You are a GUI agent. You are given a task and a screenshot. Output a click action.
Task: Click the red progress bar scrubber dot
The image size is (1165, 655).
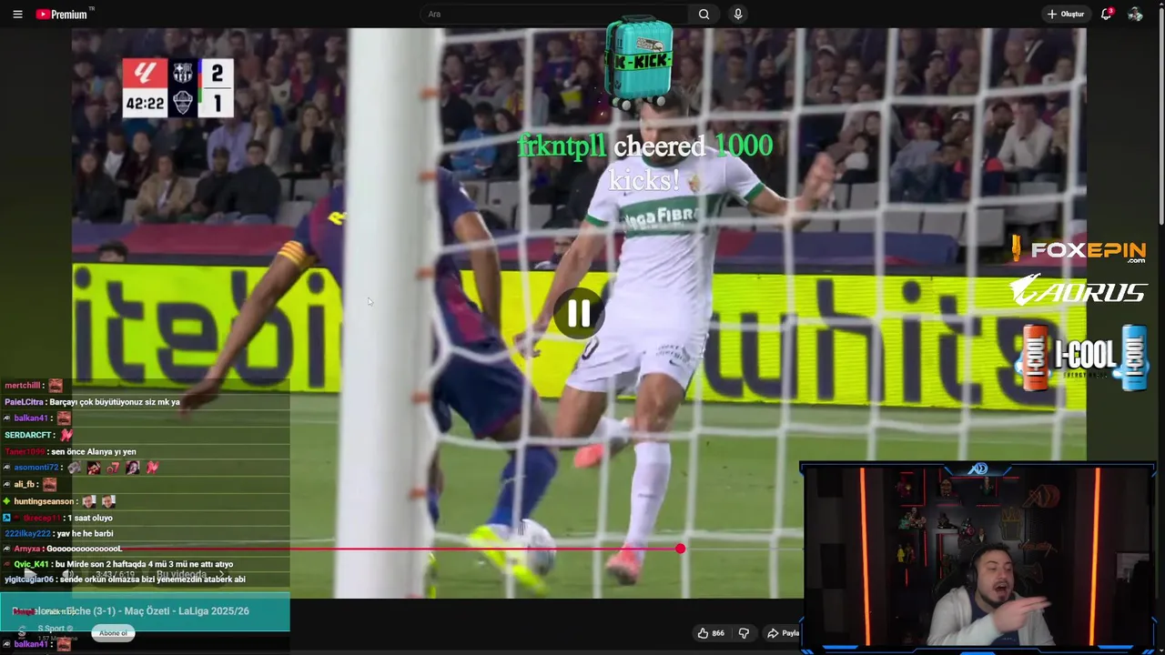click(681, 549)
